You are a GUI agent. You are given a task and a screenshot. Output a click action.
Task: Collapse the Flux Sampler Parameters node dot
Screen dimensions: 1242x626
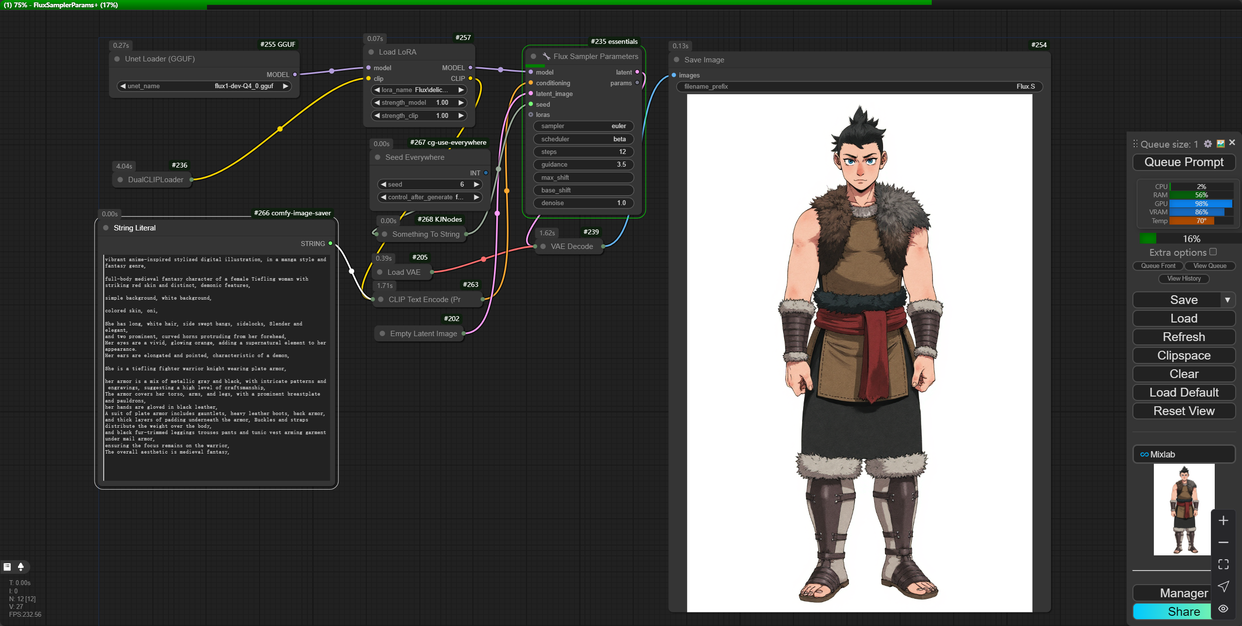pos(533,57)
